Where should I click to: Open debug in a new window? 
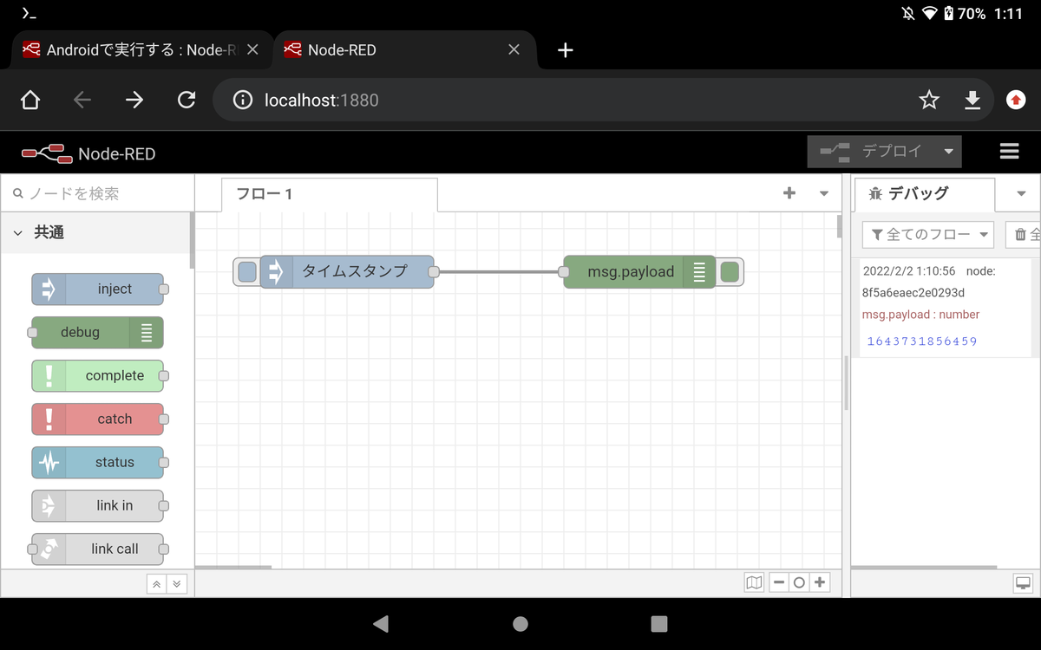point(1024,583)
